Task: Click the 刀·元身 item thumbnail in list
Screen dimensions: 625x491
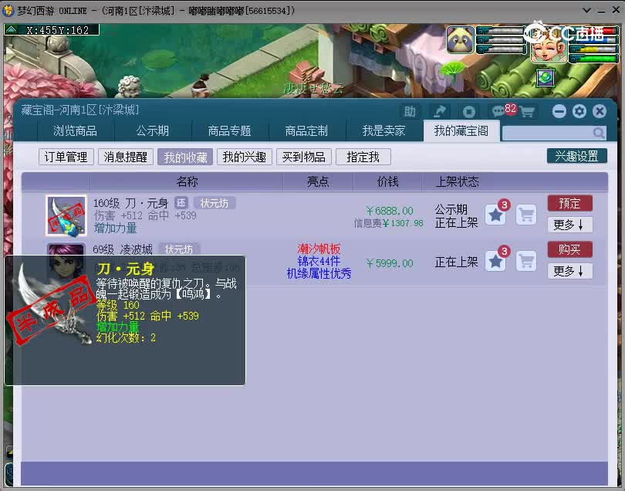Action: pos(66,215)
